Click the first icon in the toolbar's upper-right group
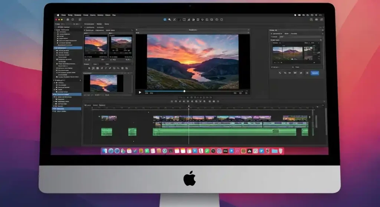 (311, 20)
